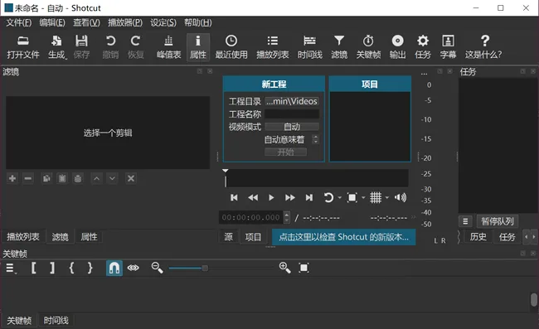539x329 pixels.
Task: Skip to the next point in player
Action: (x=309, y=197)
